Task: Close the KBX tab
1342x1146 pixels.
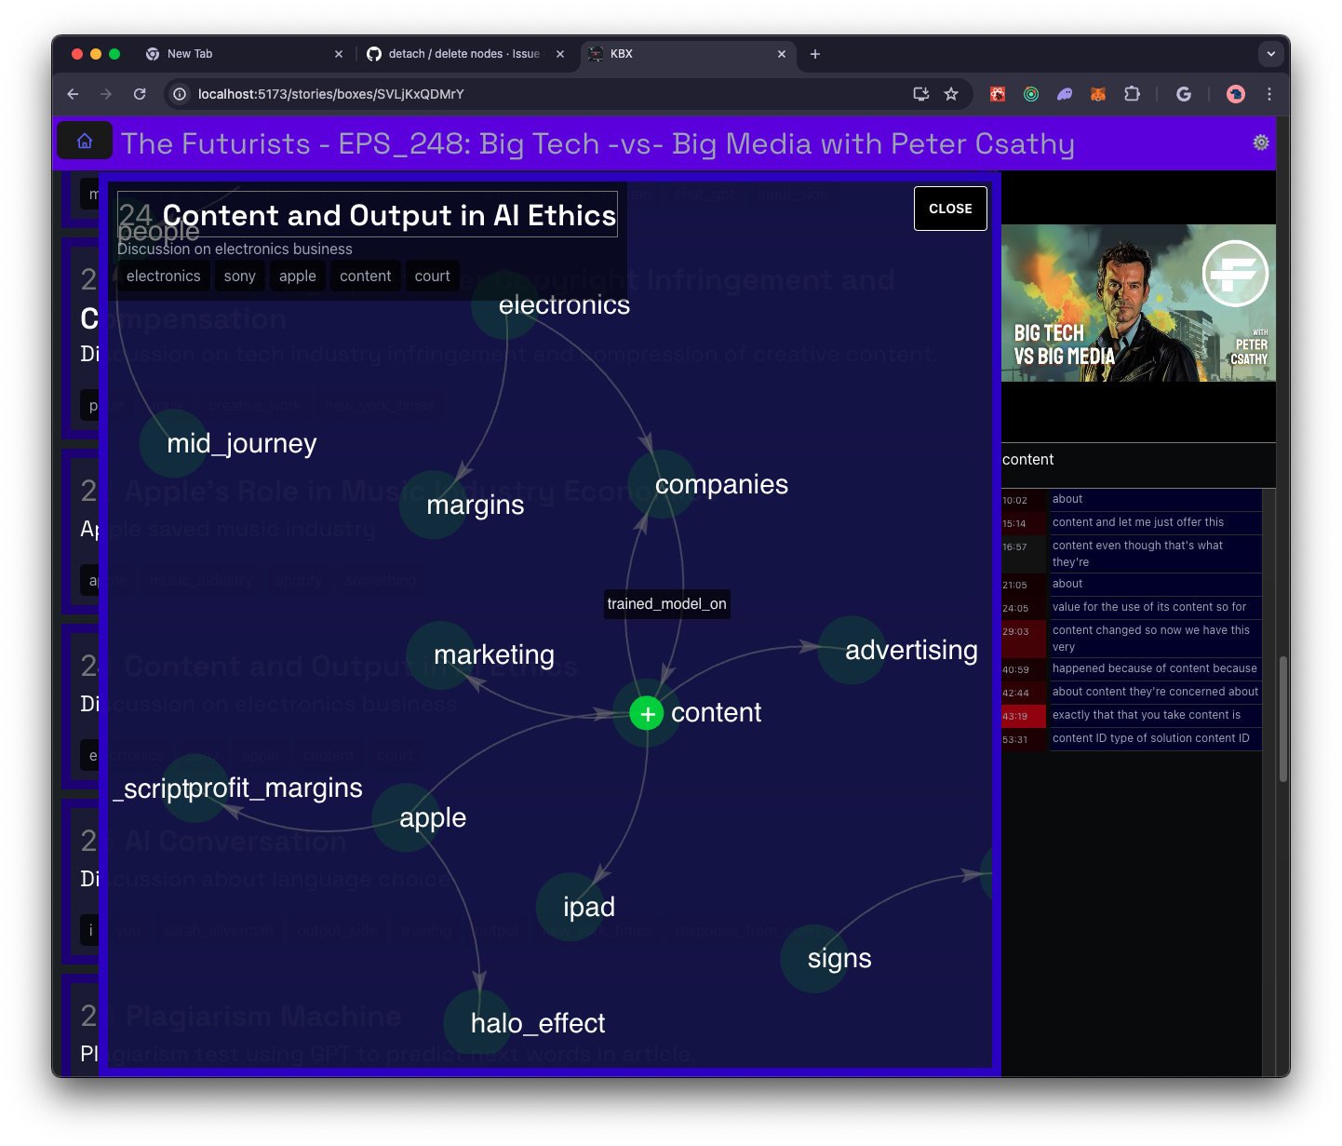Action: point(782,54)
